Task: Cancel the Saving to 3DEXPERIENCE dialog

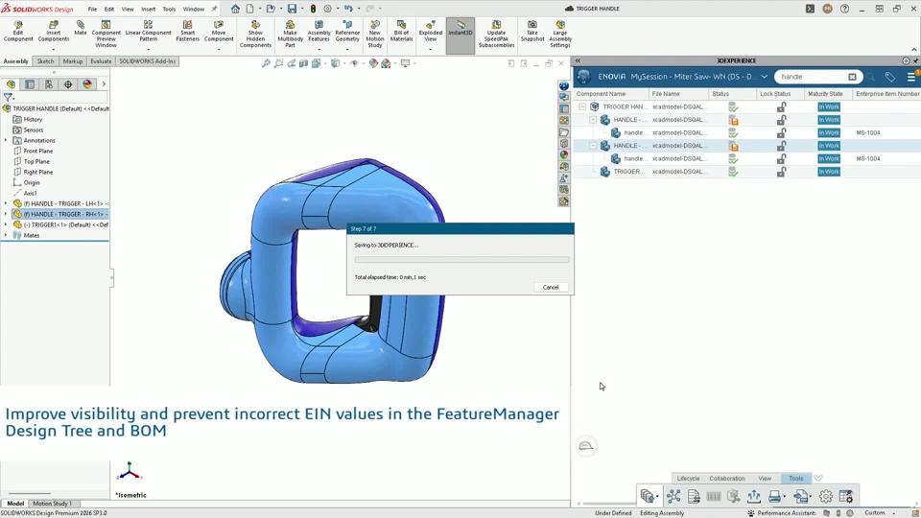Action: (551, 287)
